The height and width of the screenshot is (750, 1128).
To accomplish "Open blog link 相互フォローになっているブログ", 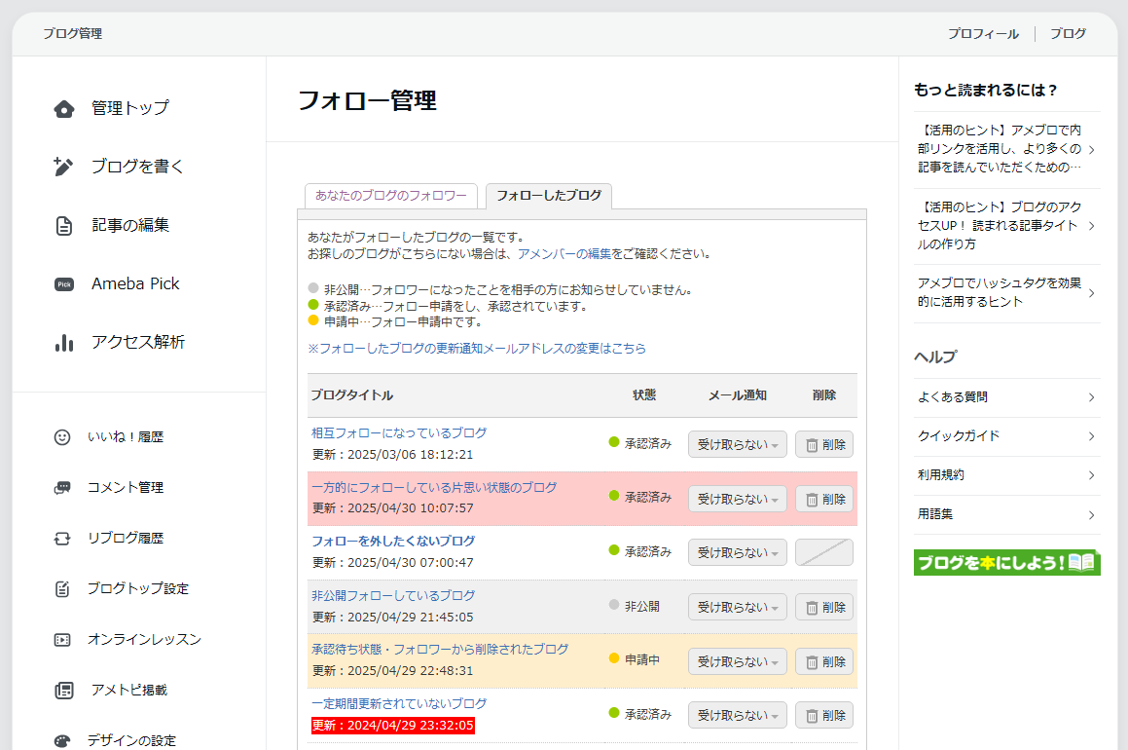I will click(x=399, y=432).
